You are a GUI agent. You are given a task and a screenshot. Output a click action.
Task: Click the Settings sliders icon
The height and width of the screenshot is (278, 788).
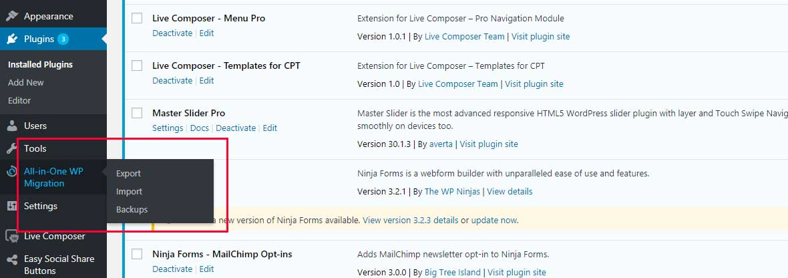tap(12, 206)
